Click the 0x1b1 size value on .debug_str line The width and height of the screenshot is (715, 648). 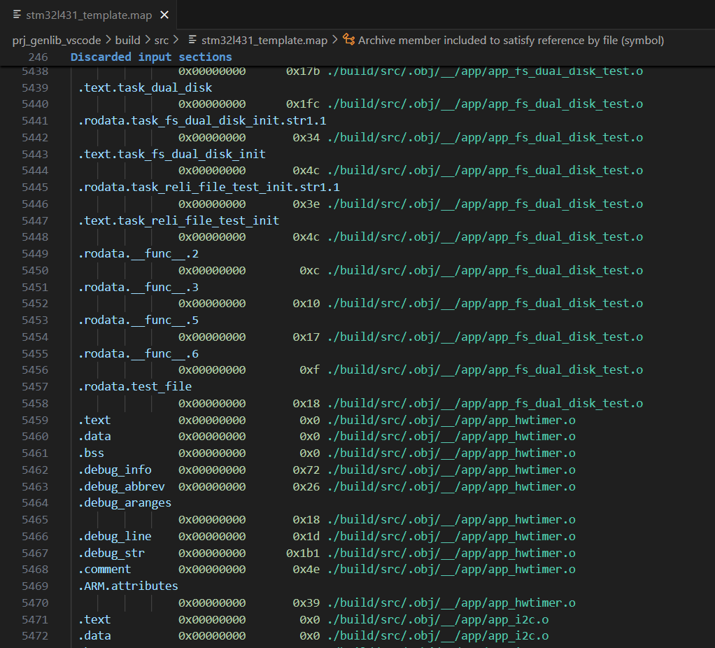303,553
